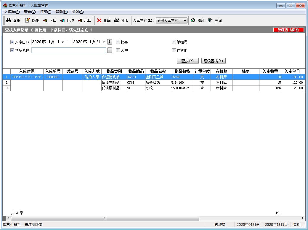Click the 打印 printer toolbar icon

click(x=117, y=20)
